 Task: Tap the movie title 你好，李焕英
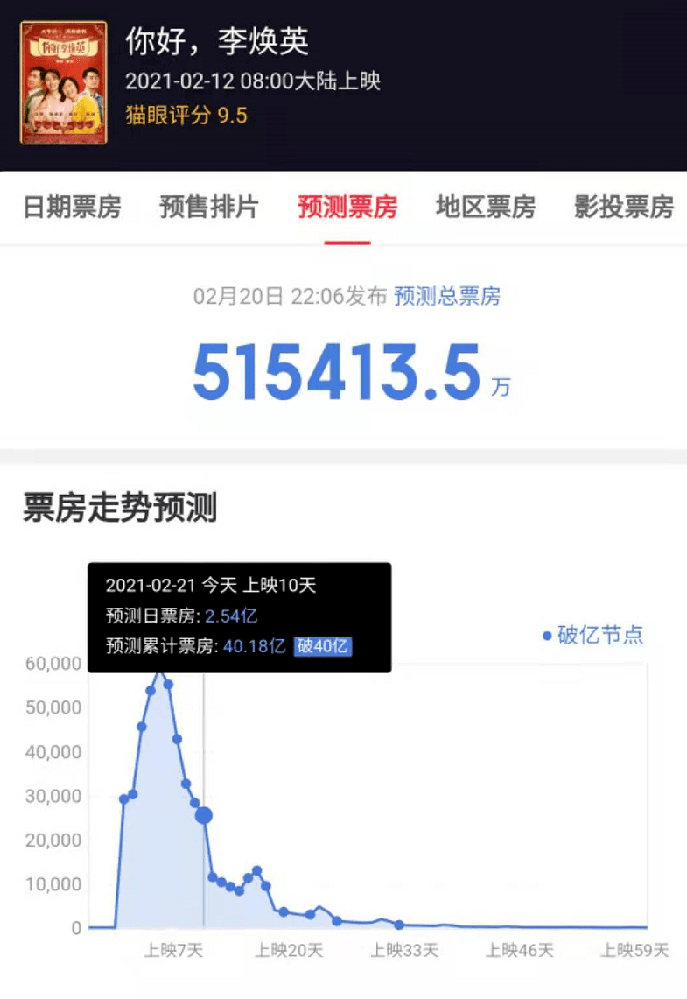tap(217, 42)
